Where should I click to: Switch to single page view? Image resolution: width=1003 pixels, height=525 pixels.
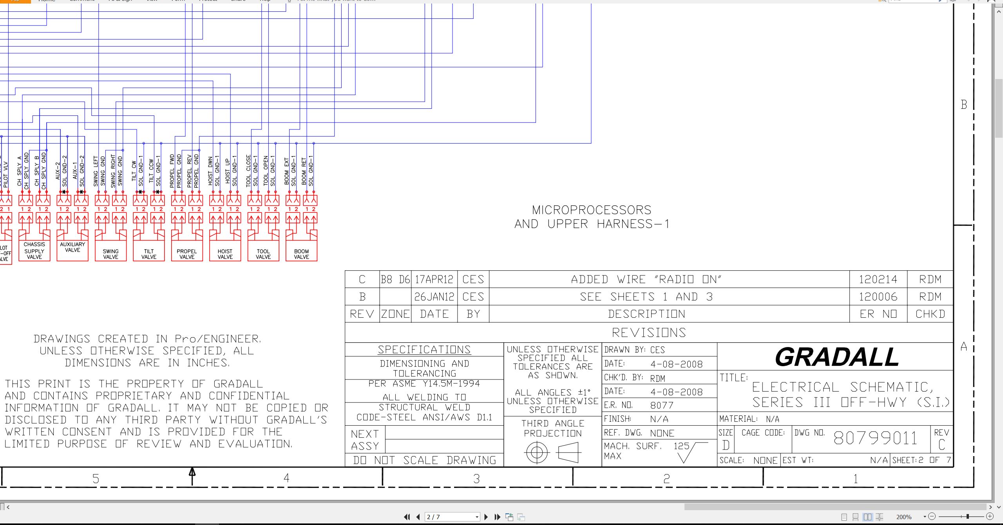coord(844,517)
